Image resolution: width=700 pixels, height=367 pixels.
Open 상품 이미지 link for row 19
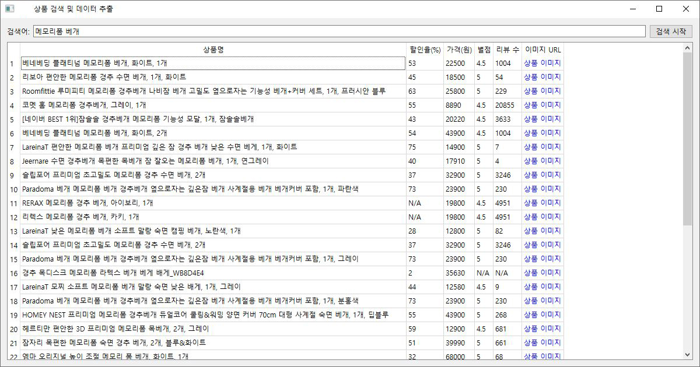(x=542, y=315)
